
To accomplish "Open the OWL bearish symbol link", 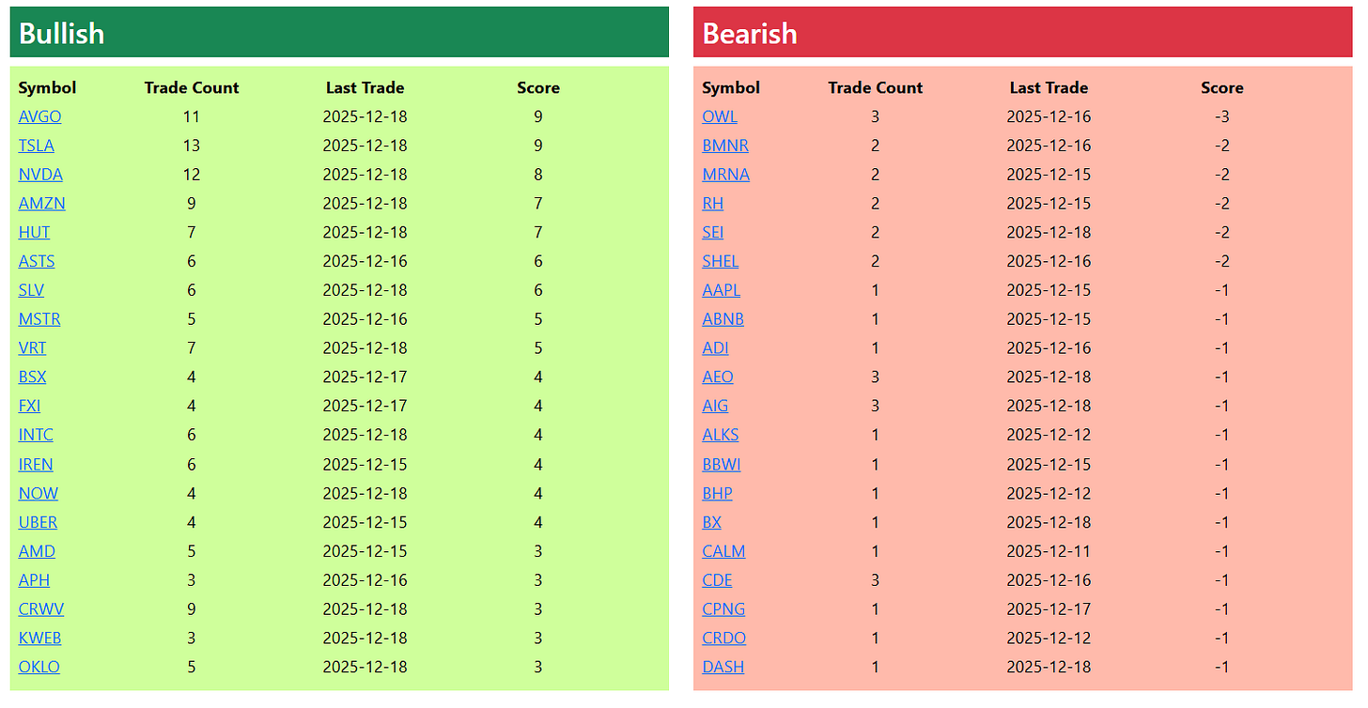I will click(x=720, y=117).
